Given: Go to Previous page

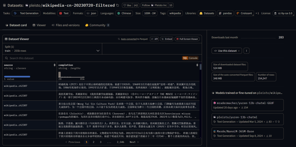Looking at the screenshot, I should pyautogui.click(x=73, y=142).
